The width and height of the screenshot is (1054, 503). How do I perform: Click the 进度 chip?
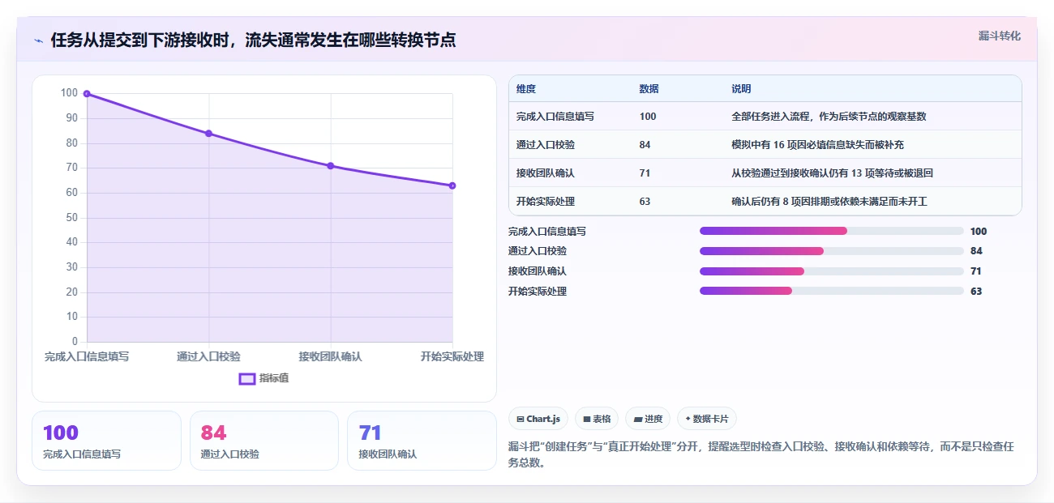tap(648, 419)
